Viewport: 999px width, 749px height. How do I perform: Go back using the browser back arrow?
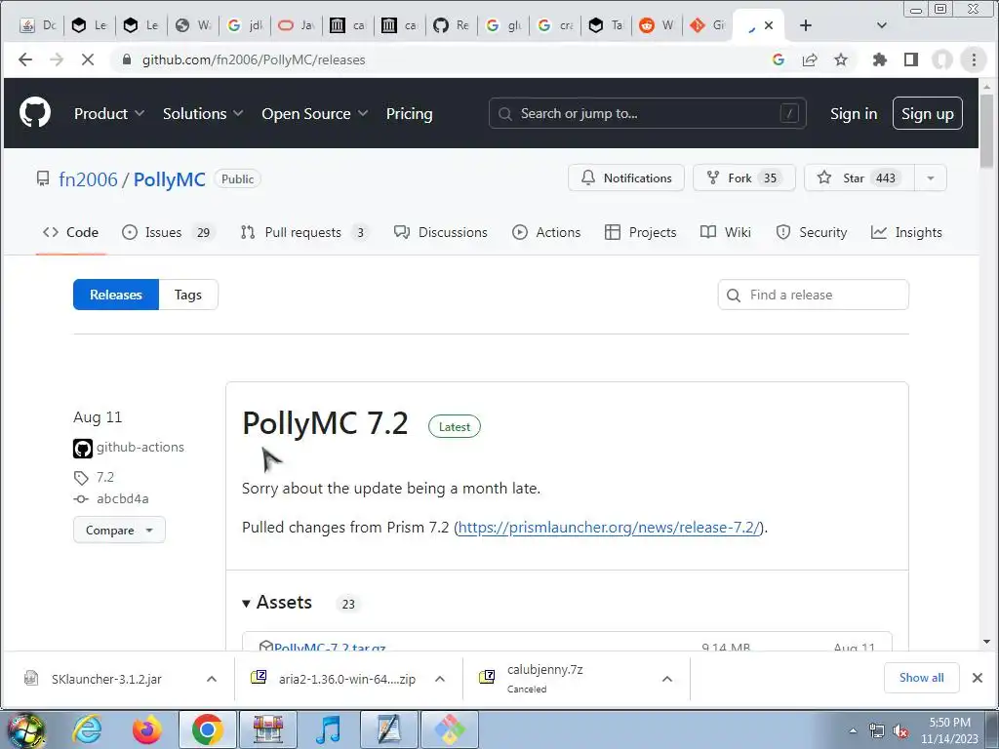(24, 59)
